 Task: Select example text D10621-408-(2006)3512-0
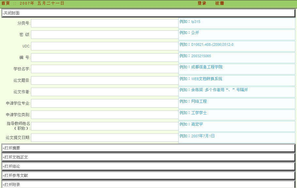212,44
